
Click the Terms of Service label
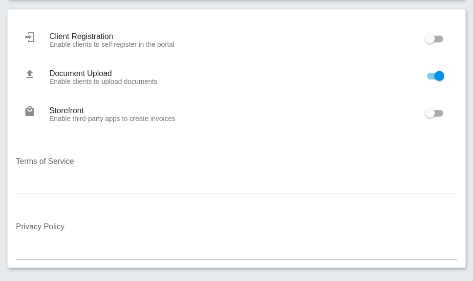(45, 161)
